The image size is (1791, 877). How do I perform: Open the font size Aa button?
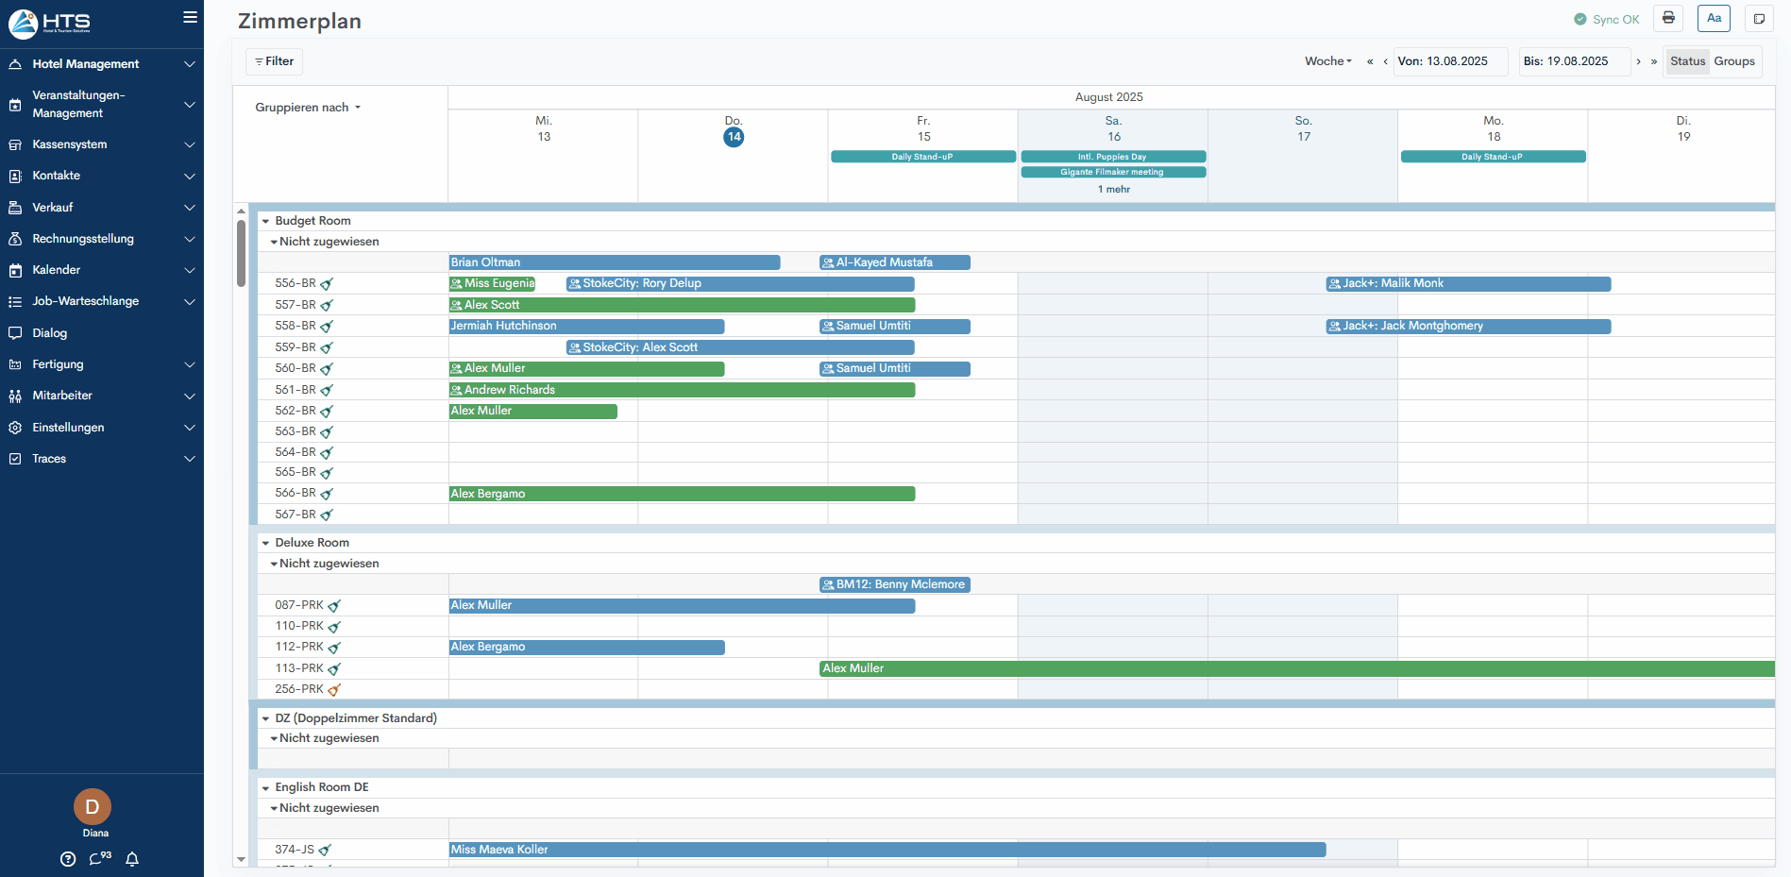click(1714, 19)
